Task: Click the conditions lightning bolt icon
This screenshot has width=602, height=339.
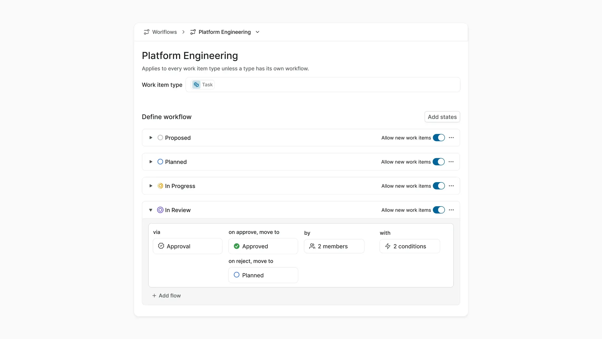Action: pyautogui.click(x=388, y=246)
